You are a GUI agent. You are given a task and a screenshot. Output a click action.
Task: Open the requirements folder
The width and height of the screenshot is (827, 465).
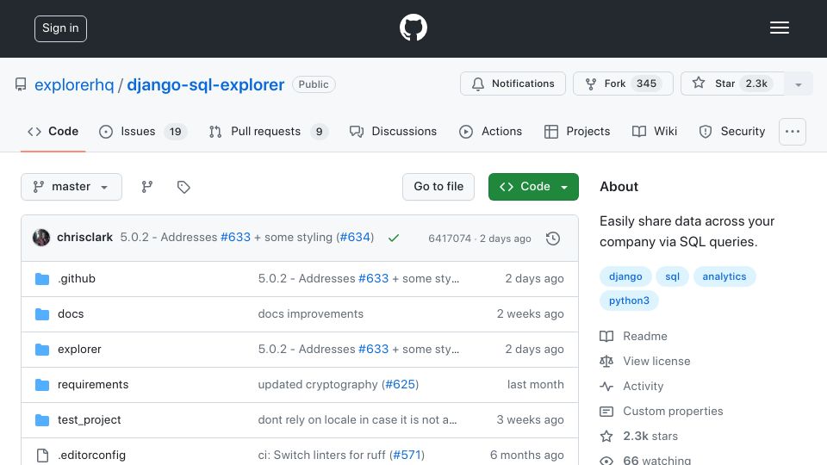(x=93, y=384)
